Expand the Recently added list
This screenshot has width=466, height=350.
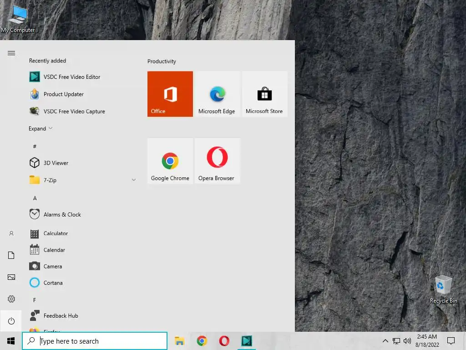41,129
